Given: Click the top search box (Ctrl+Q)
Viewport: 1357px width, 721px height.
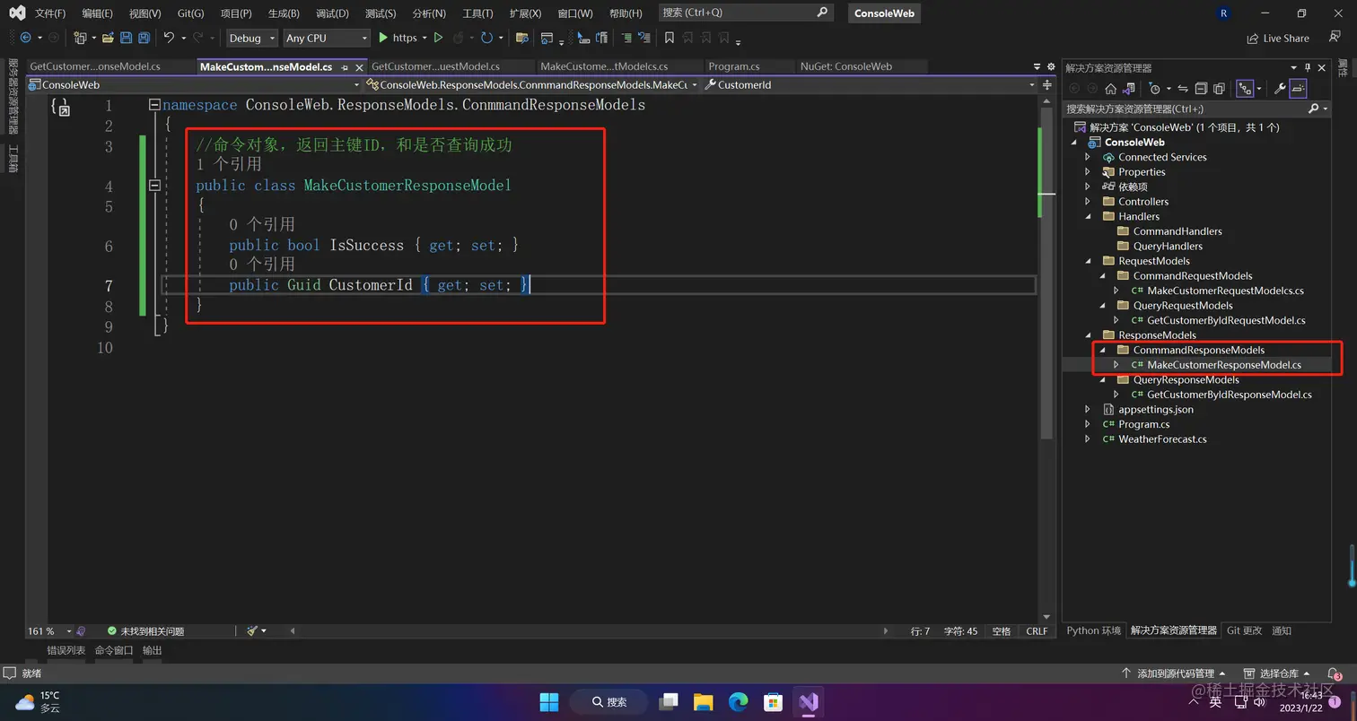Looking at the screenshot, I should click(745, 13).
